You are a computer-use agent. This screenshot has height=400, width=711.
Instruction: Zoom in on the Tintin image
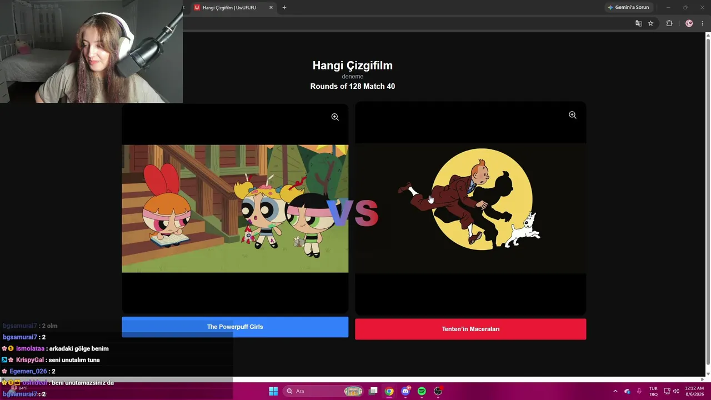pyautogui.click(x=573, y=115)
